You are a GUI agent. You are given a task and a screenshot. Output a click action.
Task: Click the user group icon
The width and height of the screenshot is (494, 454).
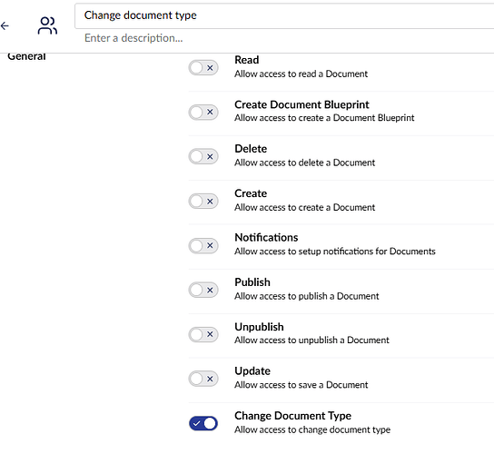tap(47, 25)
